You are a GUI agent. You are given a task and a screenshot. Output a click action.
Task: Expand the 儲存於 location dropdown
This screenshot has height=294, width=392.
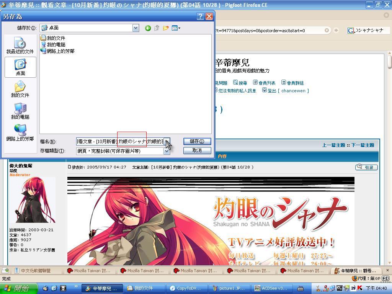(136, 28)
